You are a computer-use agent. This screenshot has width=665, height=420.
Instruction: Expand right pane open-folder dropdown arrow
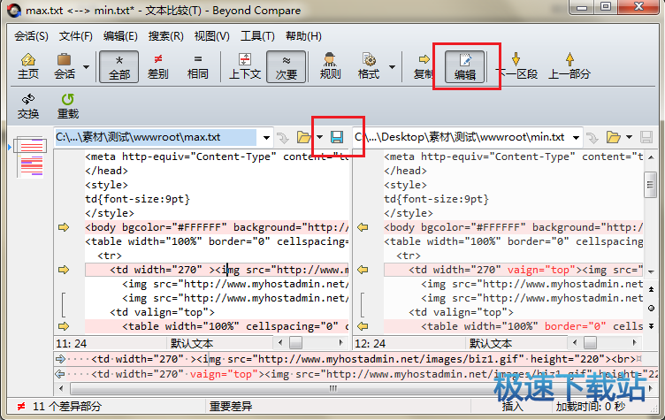pos(630,137)
